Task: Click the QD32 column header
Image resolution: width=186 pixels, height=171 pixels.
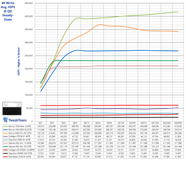Action: tap(98, 123)
